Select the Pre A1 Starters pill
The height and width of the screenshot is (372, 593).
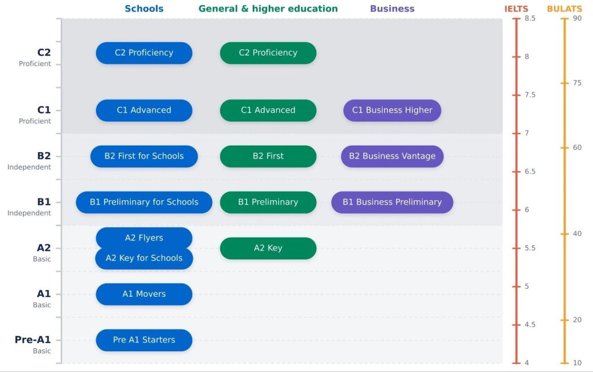click(144, 340)
